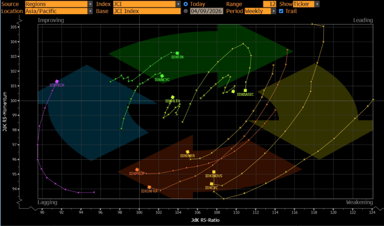Select the custom date radio button
This screenshot has height=226, width=384.
click(186, 11)
